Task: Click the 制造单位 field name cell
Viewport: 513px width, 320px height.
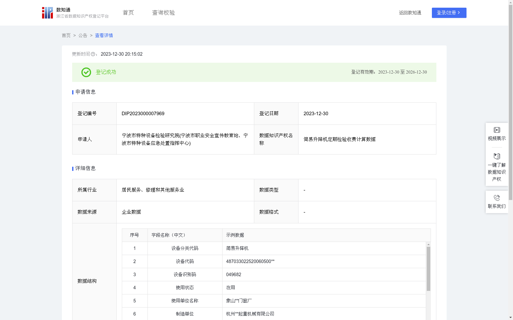Action: point(185,314)
